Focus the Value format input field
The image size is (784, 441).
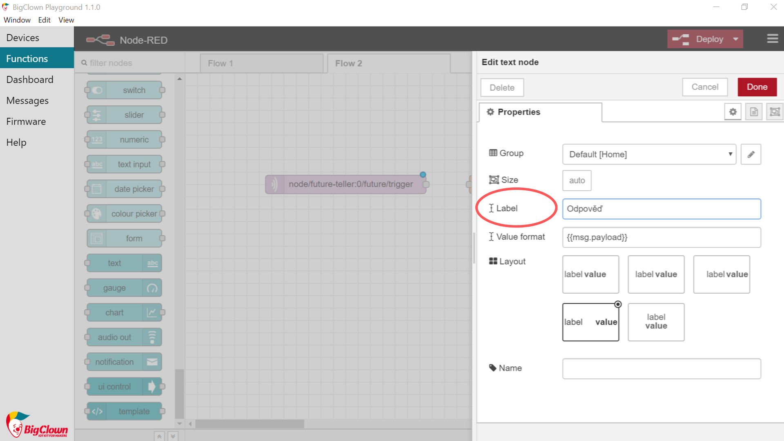[661, 237]
